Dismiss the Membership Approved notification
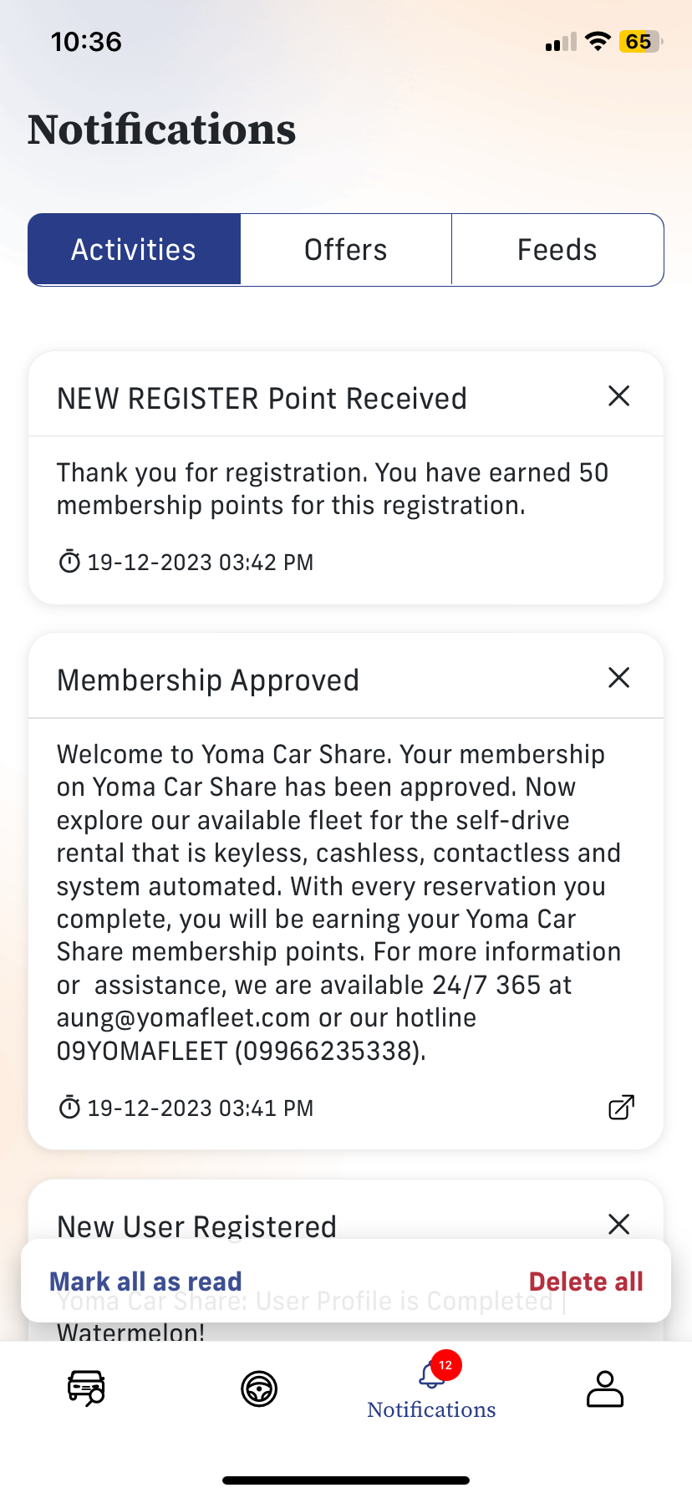Screen dimensions: 692x1498 click(x=618, y=678)
